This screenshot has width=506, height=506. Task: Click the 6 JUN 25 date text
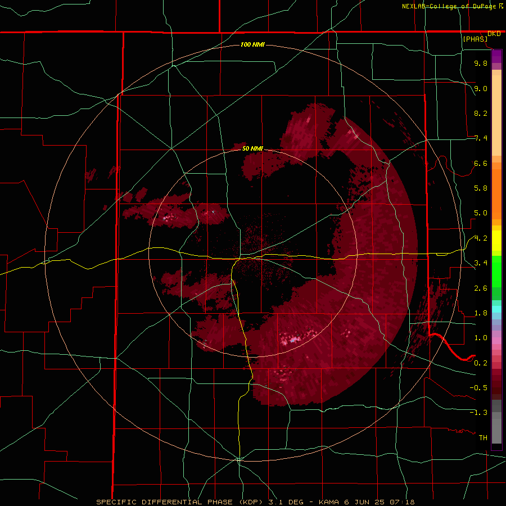coord(364,502)
